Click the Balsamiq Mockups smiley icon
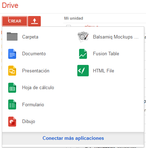 (83, 37)
